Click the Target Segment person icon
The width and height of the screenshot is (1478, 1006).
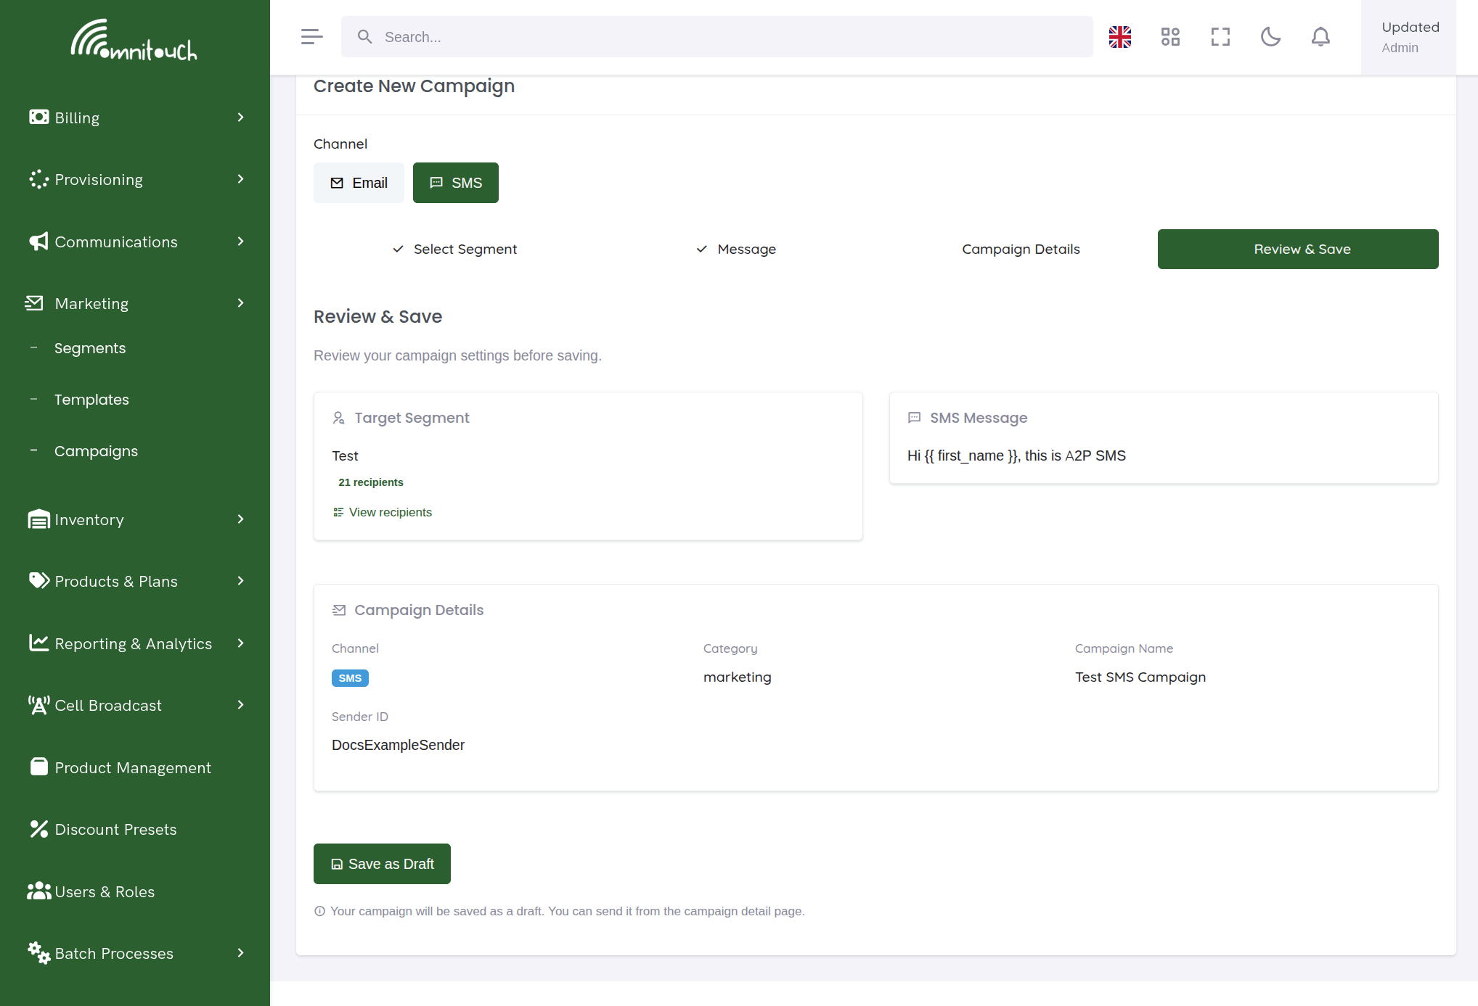coord(338,418)
